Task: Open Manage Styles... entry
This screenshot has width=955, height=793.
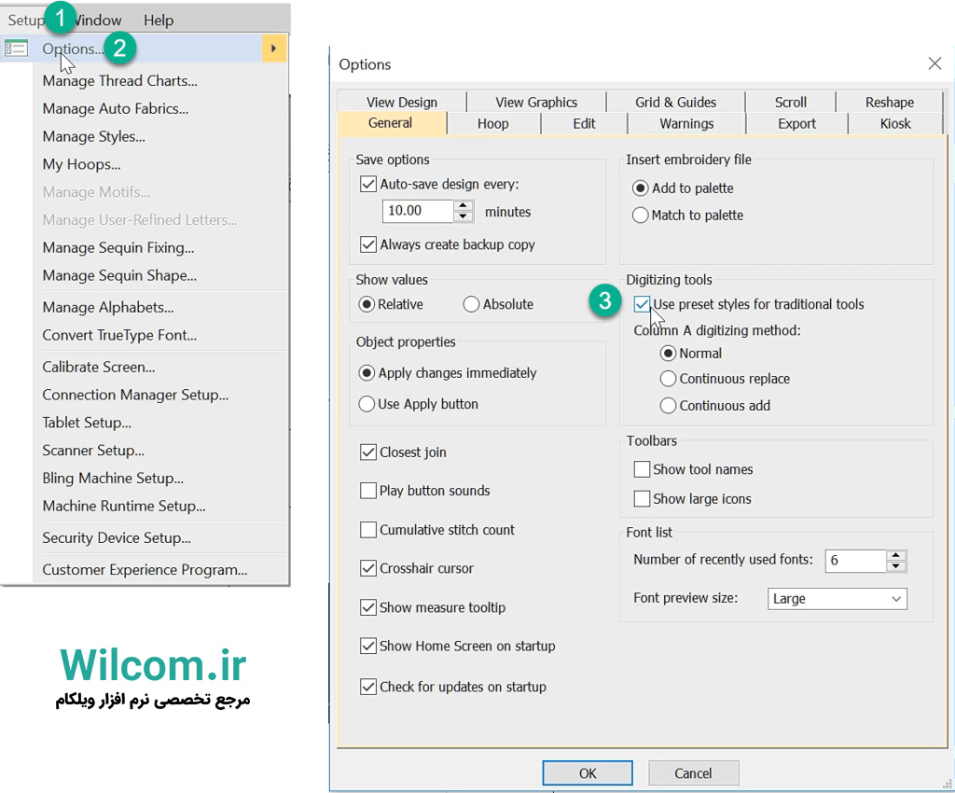Action: point(94,136)
